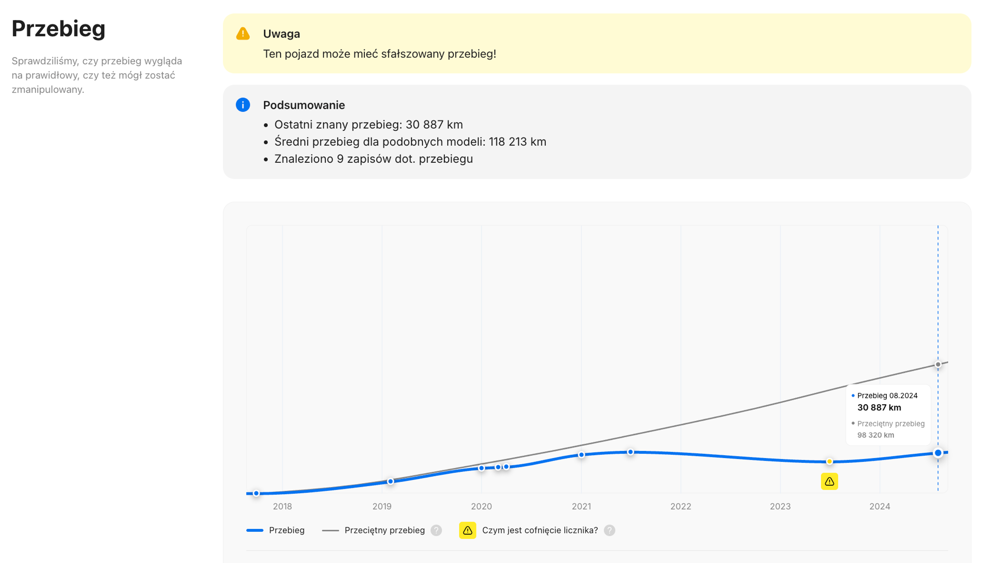Click the orange warning icon beside Uwaga
The image size is (988, 563).
(x=243, y=34)
